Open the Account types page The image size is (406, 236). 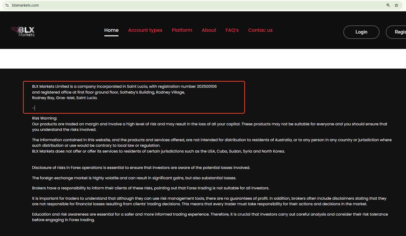(x=145, y=30)
